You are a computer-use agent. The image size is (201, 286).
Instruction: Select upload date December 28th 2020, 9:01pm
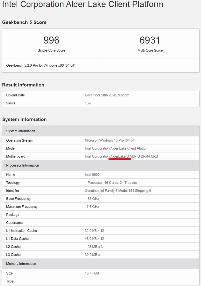click(x=107, y=95)
